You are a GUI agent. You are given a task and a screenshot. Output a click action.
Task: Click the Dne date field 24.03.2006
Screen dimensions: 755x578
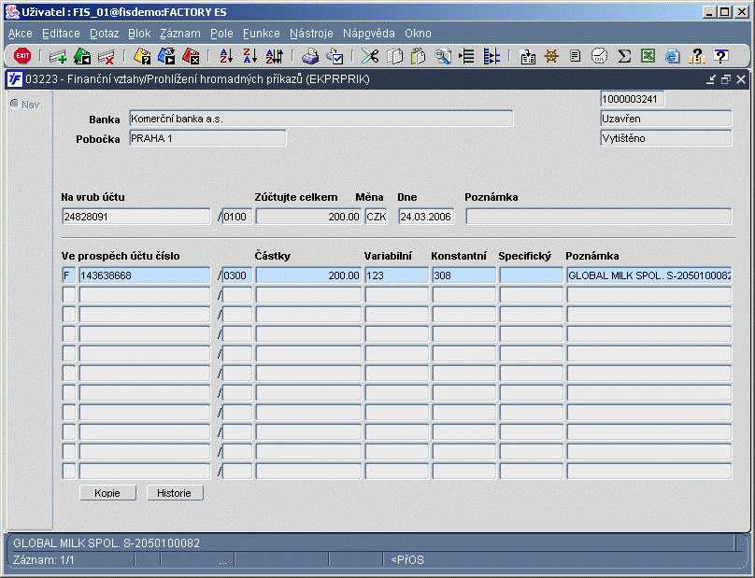click(x=426, y=217)
